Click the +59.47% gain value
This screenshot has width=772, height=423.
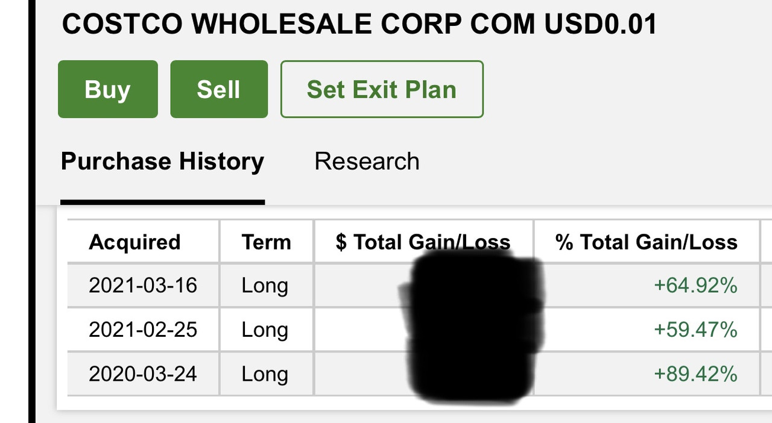pos(695,330)
